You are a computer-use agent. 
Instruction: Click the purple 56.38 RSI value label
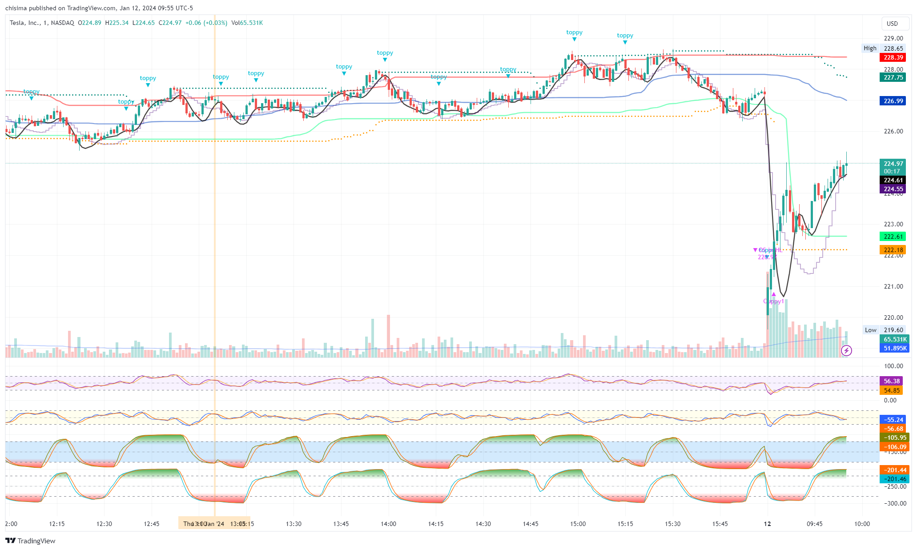892,381
